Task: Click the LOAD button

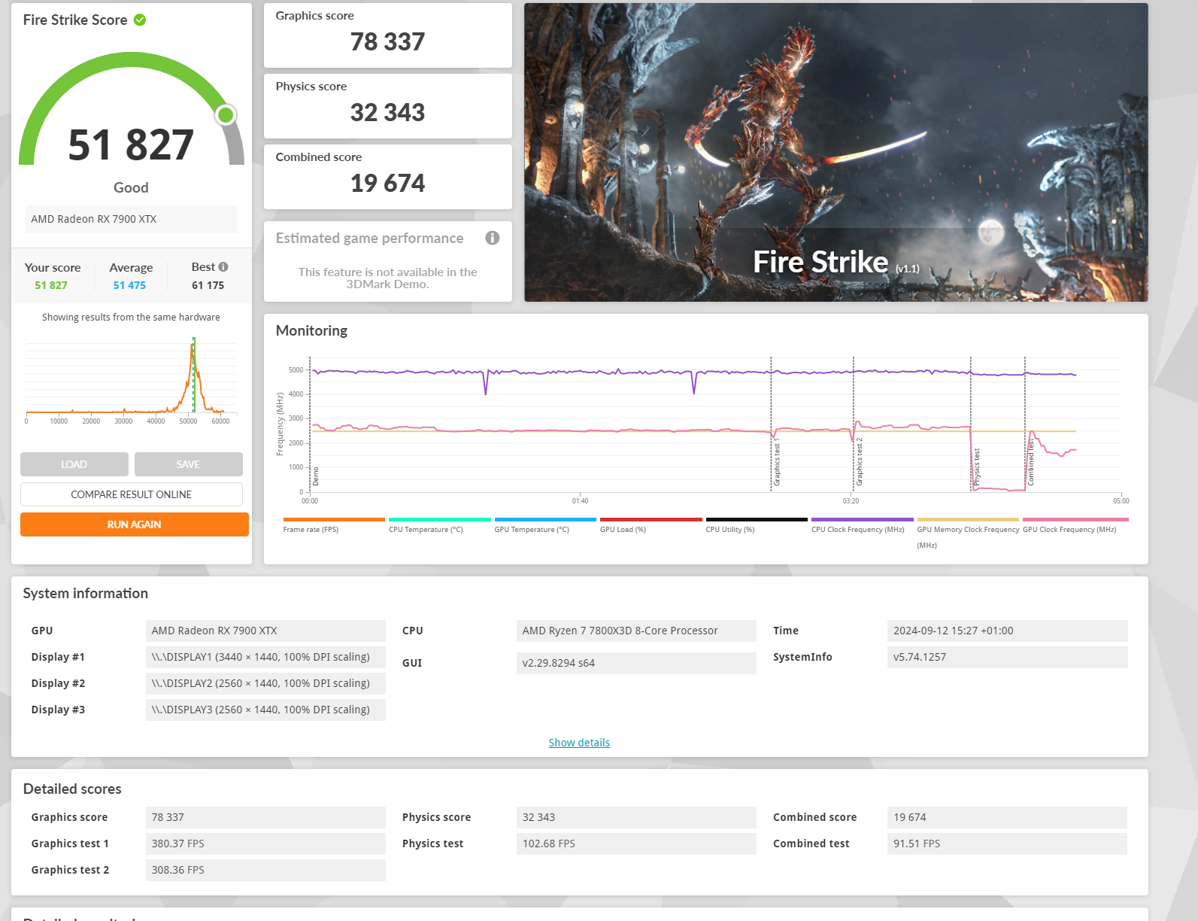Action: [74, 464]
